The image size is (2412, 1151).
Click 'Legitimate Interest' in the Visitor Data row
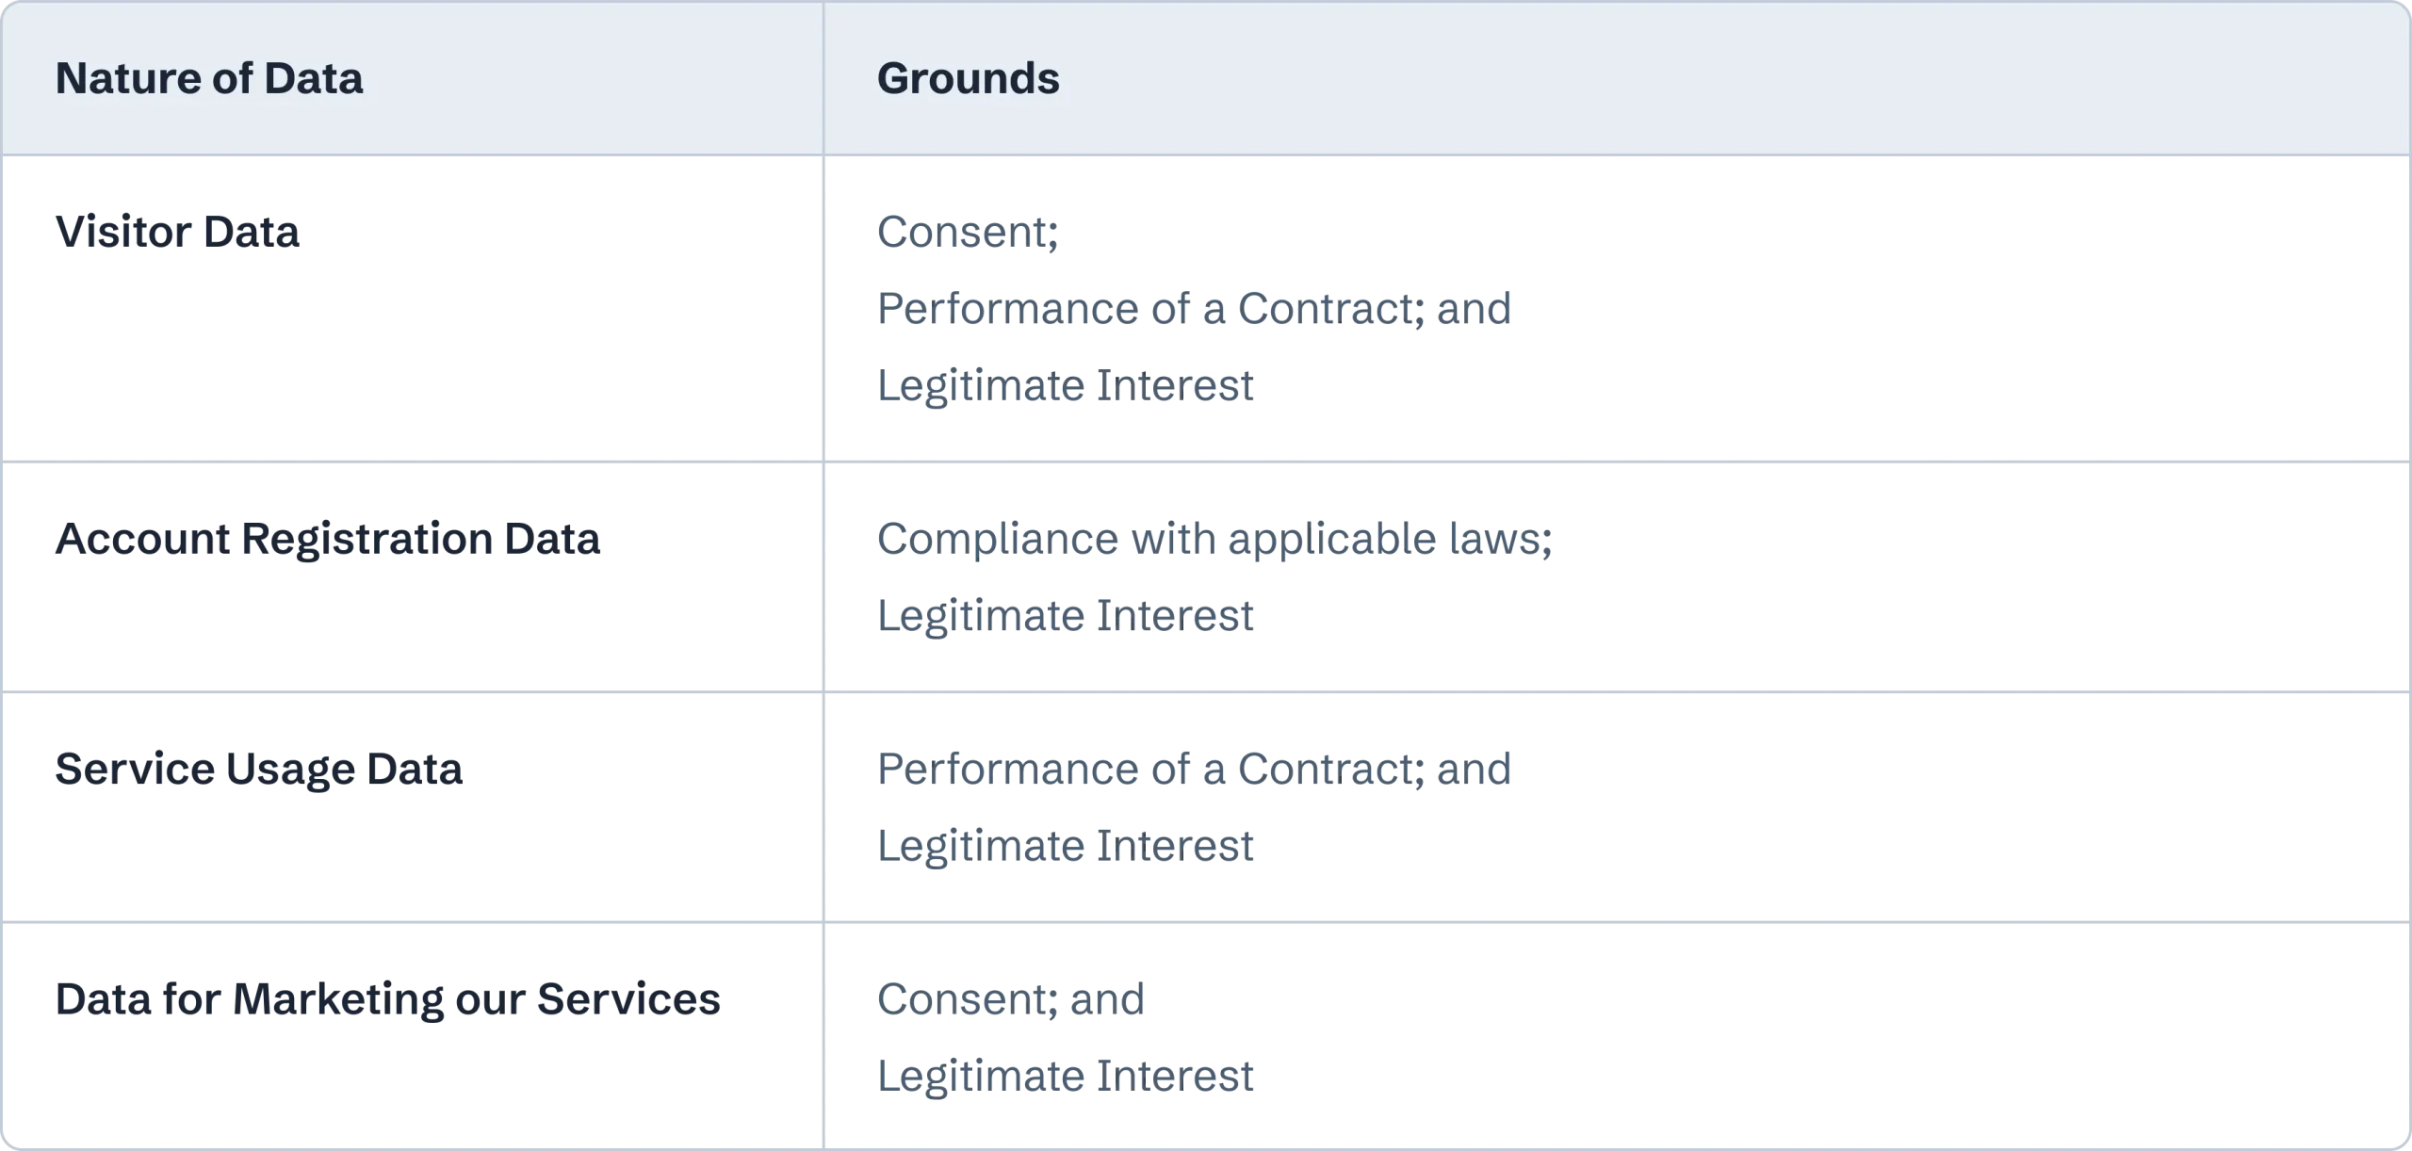click(x=1065, y=385)
